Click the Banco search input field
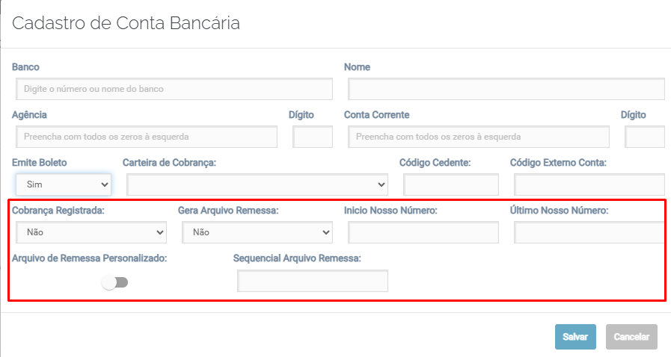671x357 pixels. pyautogui.click(x=174, y=89)
